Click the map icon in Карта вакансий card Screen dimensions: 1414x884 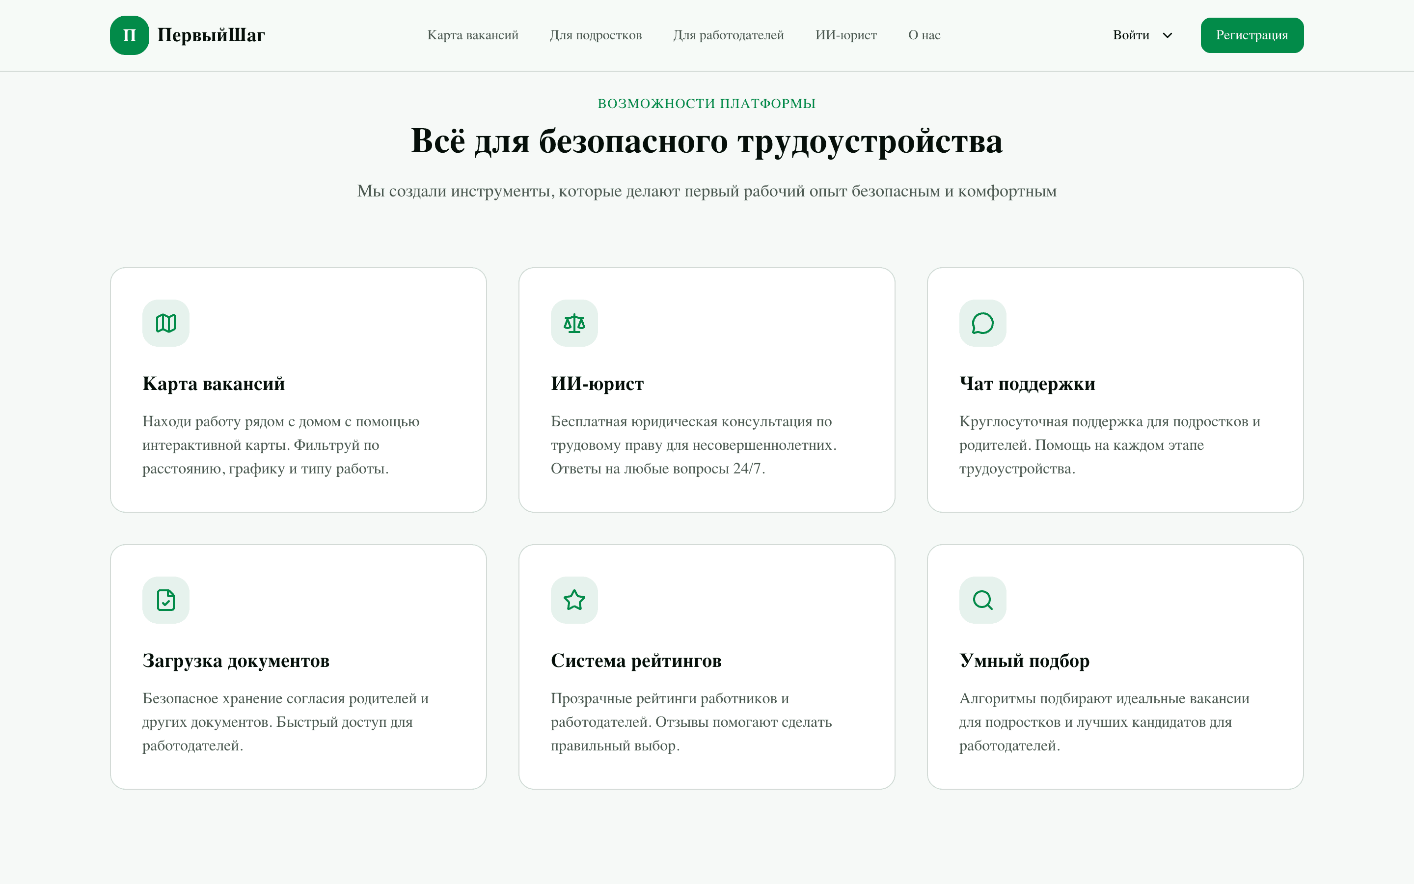coord(166,323)
